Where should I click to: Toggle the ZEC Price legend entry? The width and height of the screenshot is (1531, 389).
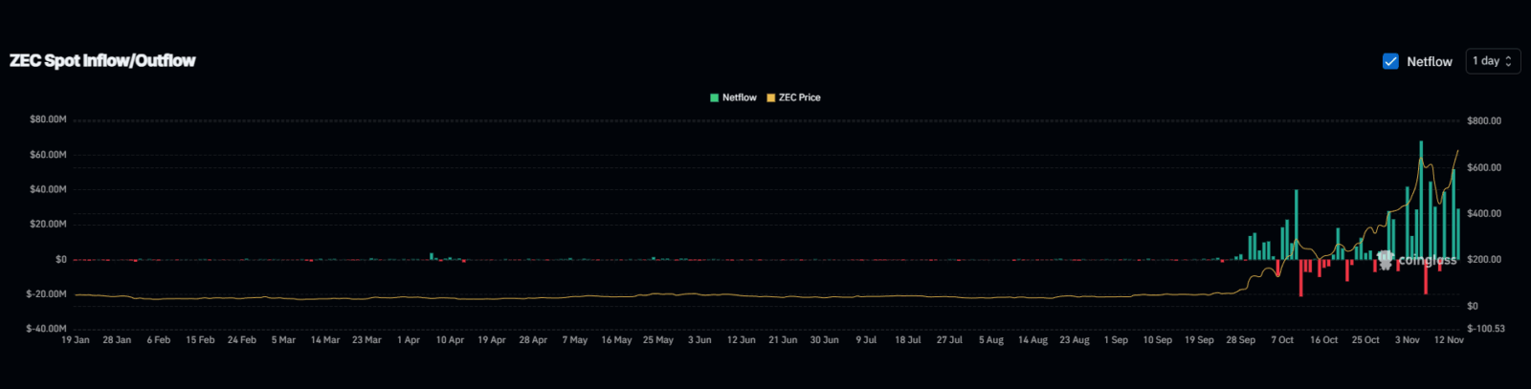[x=799, y=97]
